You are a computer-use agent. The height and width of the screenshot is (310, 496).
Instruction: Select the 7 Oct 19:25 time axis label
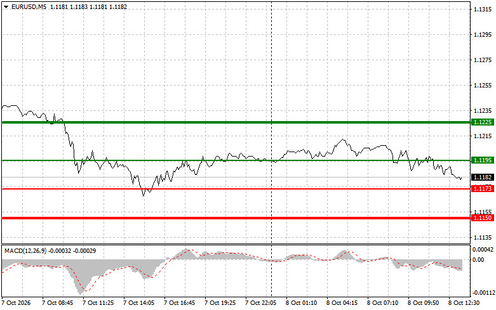click(220, 303)
